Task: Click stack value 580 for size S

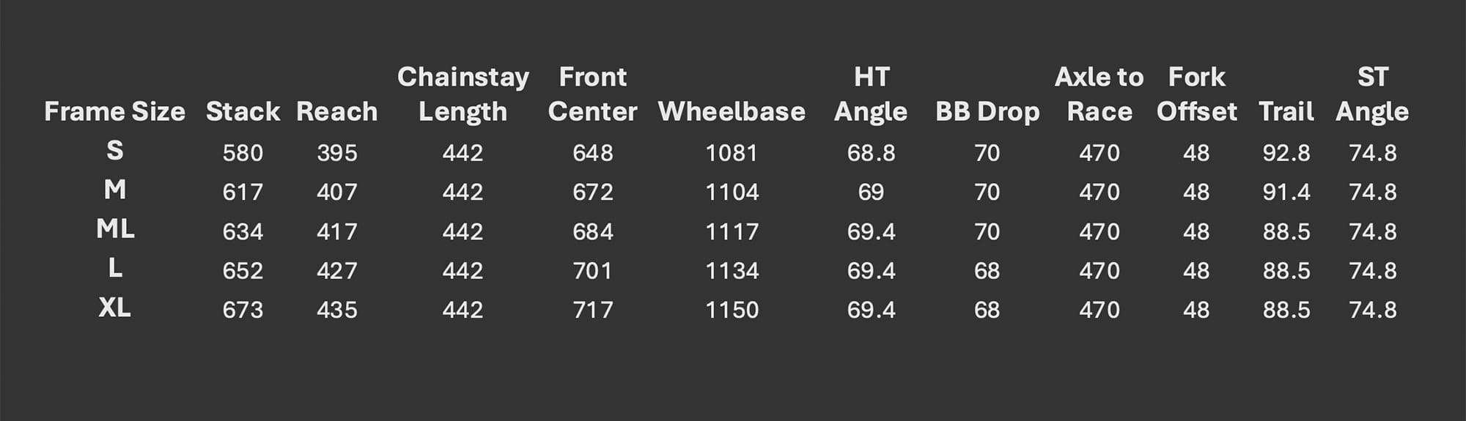Action: click(x=243, y=153)
